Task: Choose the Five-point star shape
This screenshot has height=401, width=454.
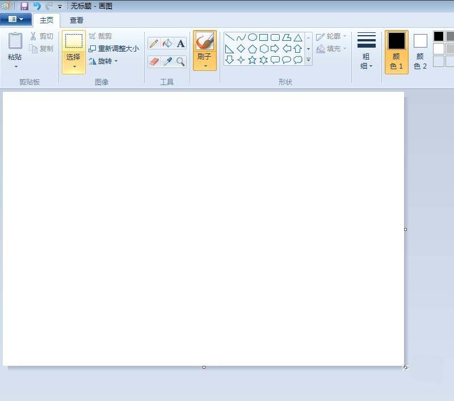Action: tap(252, 60)
